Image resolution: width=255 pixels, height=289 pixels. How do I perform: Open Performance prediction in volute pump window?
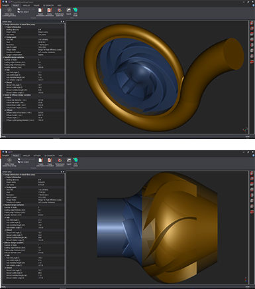click(60, 12)
